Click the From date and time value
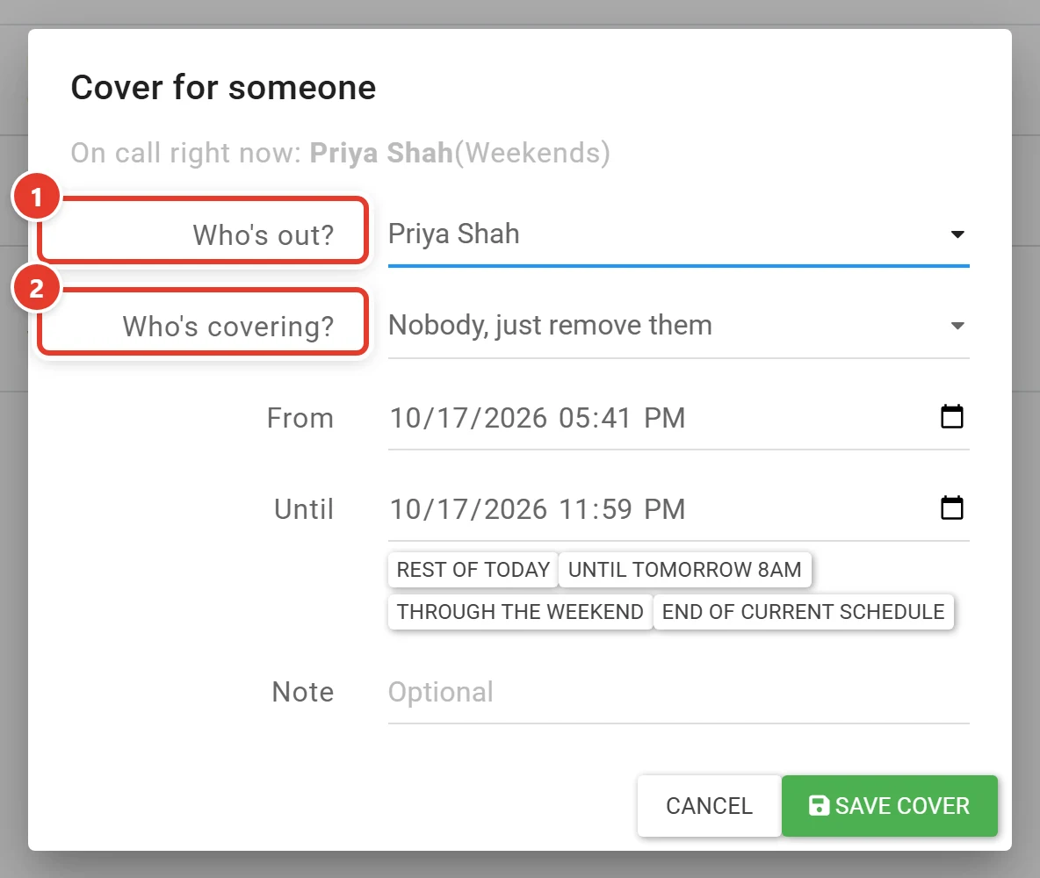Image resolution: width=1040 pixels, height=878 pixels. [x=538, y=419]
